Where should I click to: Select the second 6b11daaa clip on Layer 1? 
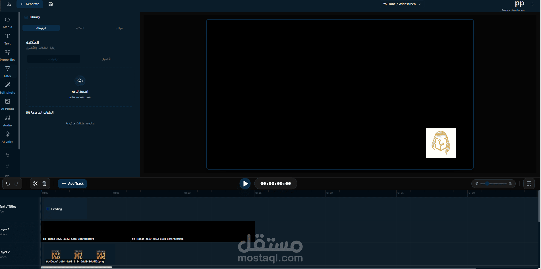click(193, 232)
